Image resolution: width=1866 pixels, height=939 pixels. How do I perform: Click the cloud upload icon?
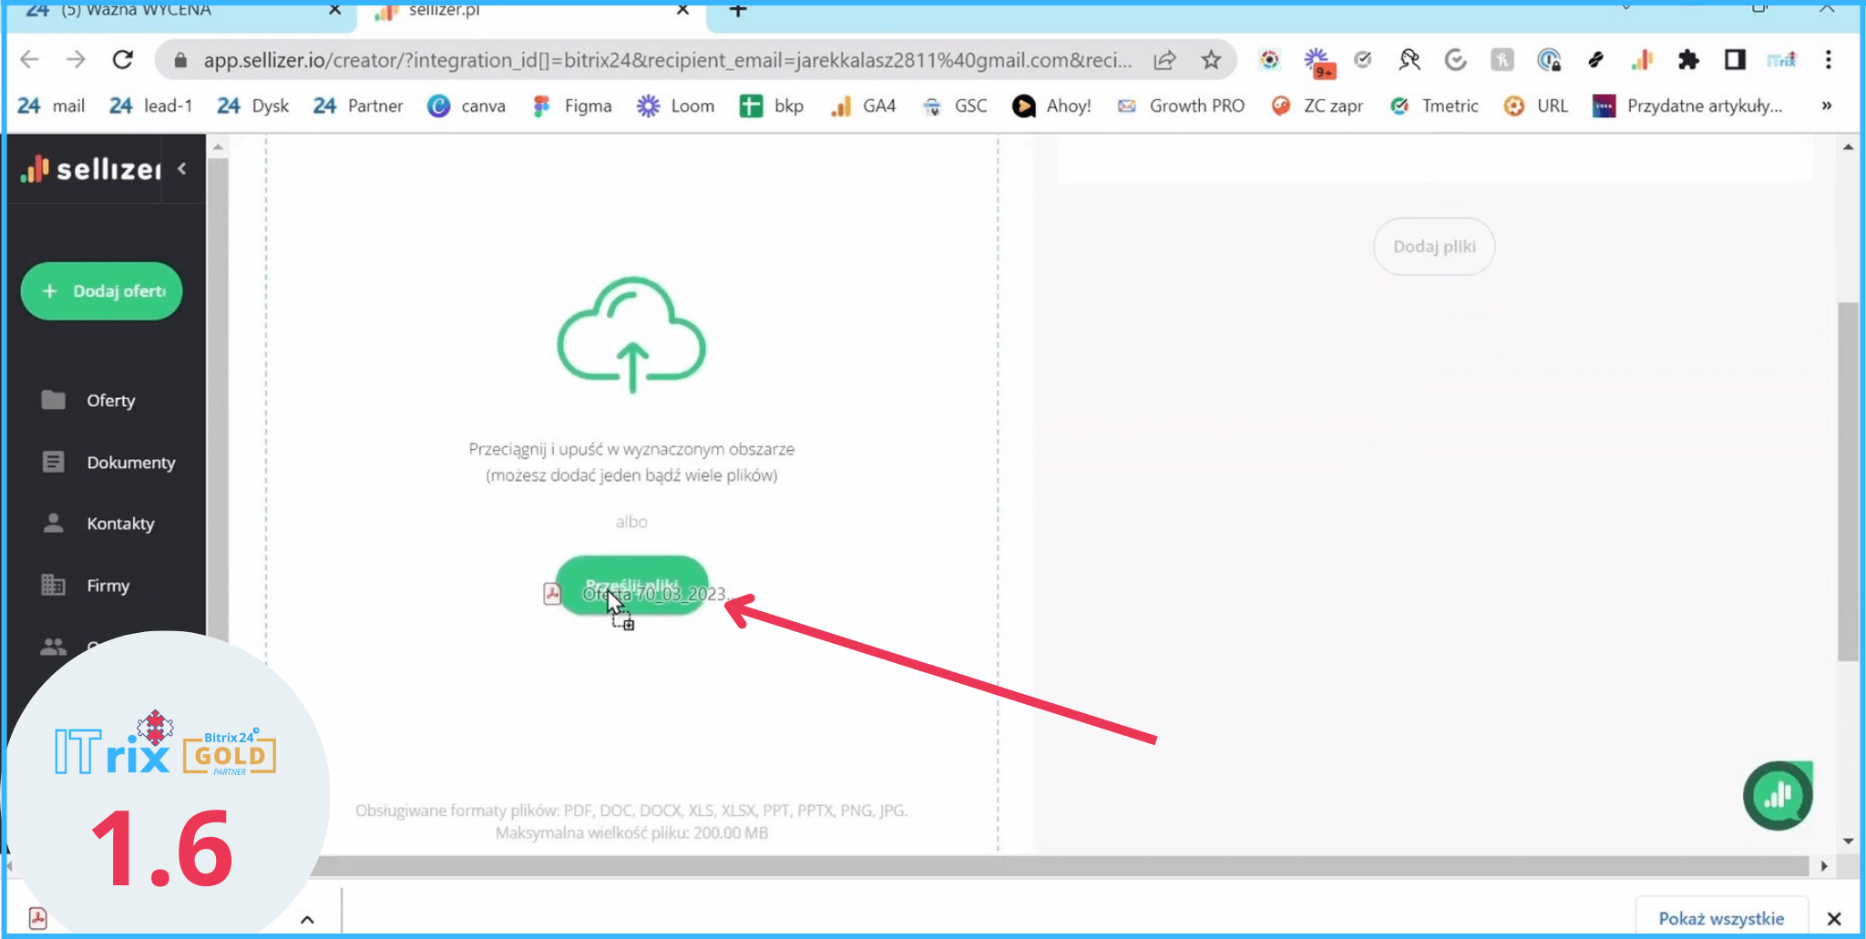(631, 335)
